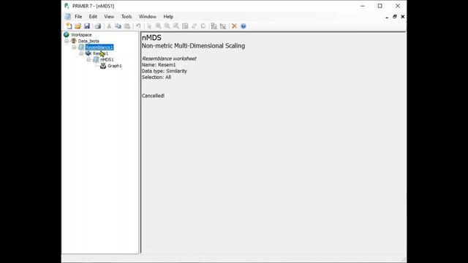Click the PRIMER 7 title bar text

(93, 6)
